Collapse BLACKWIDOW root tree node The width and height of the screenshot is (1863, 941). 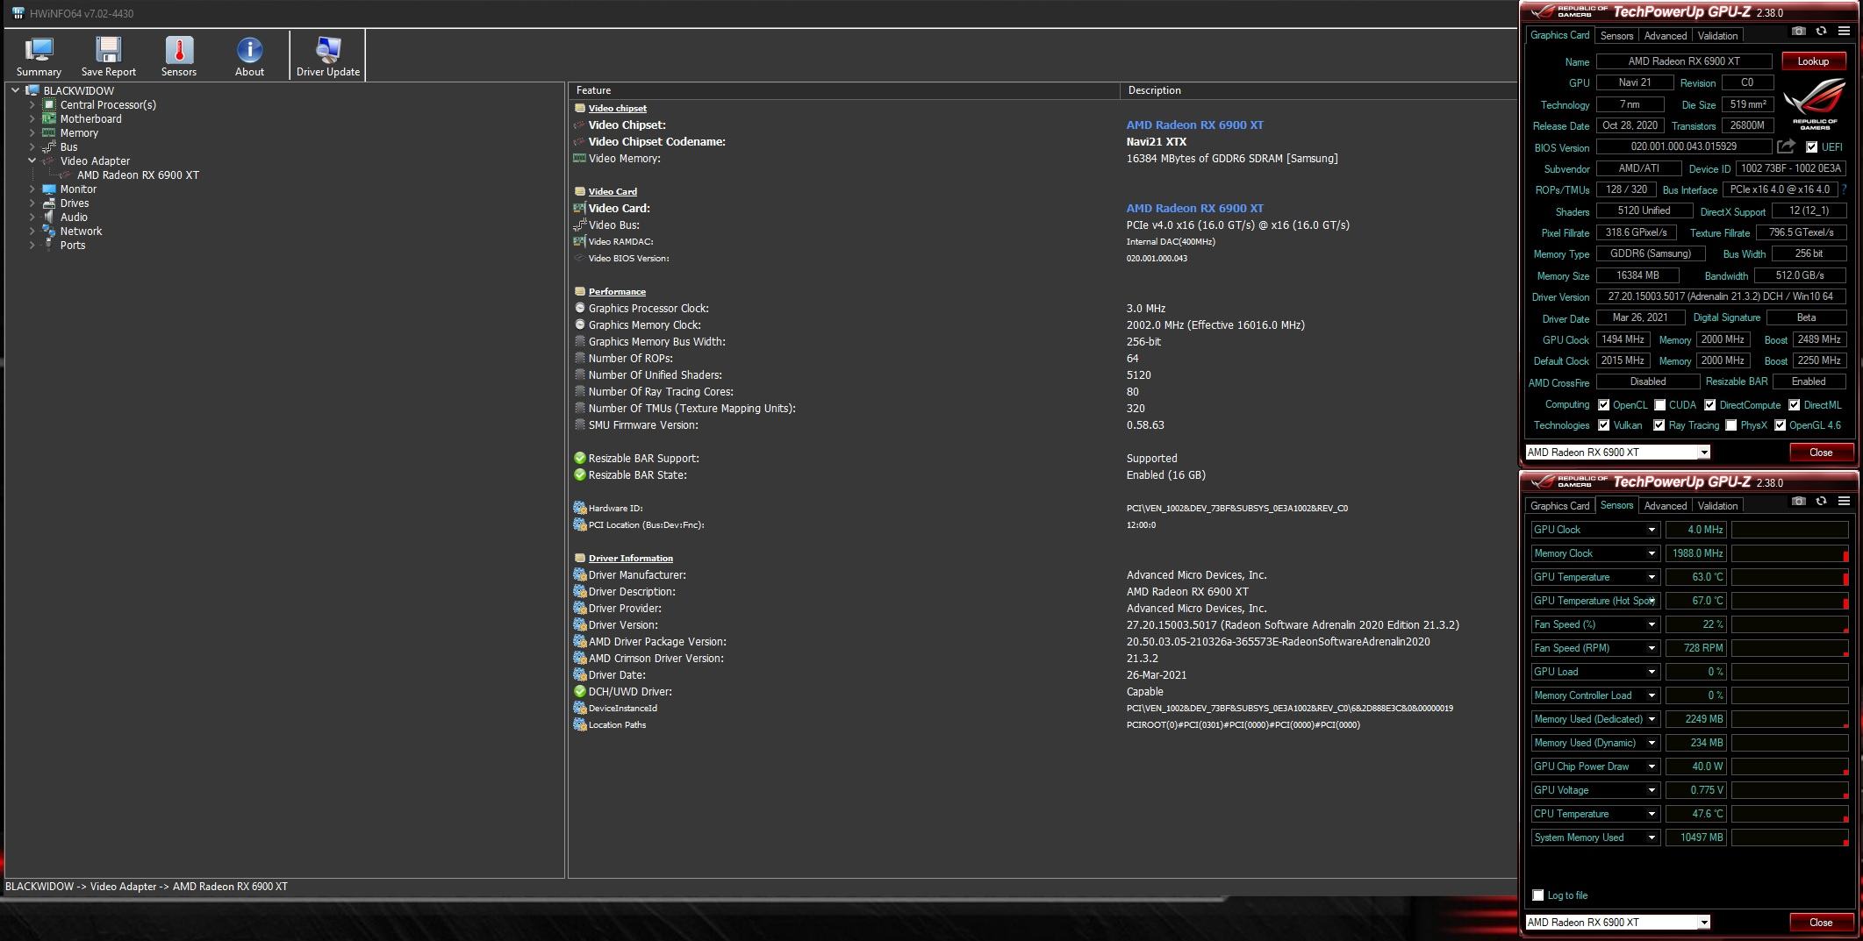point(16,90)
